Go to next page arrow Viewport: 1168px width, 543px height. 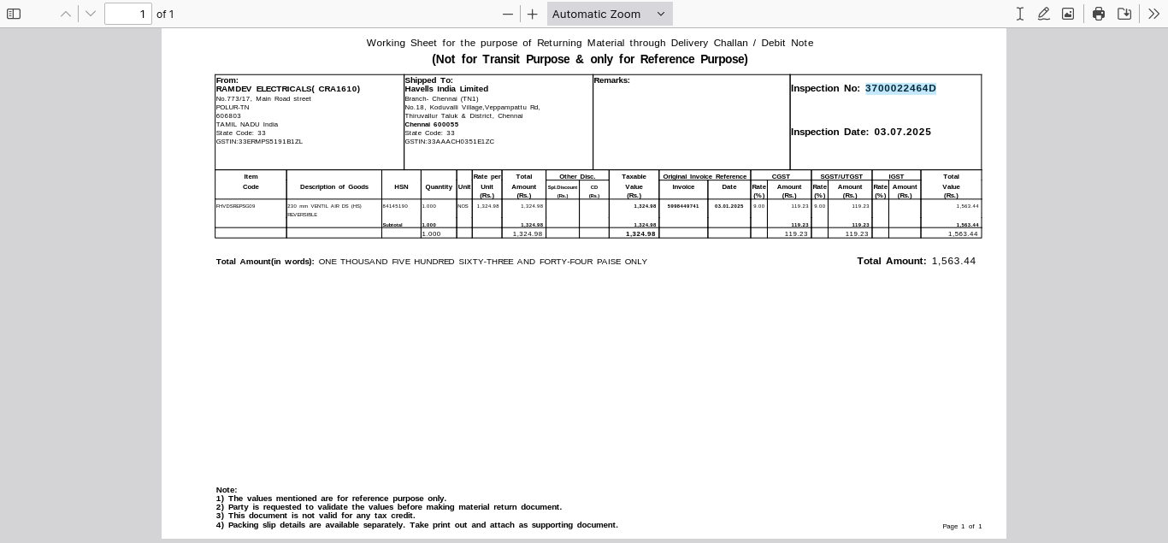tap(91, 14)
